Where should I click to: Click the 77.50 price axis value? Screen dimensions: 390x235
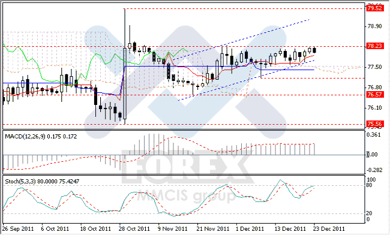374,67
